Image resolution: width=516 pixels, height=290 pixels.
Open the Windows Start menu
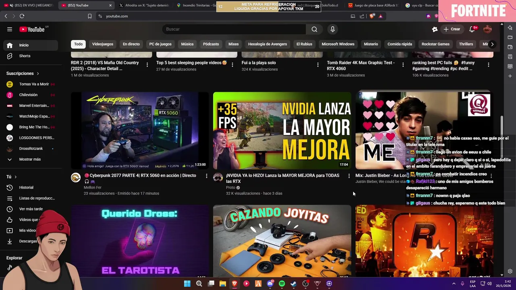pos(187,284)
